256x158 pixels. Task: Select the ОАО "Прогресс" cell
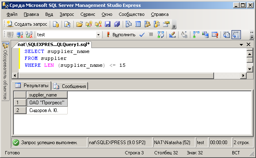click(47, 103)
